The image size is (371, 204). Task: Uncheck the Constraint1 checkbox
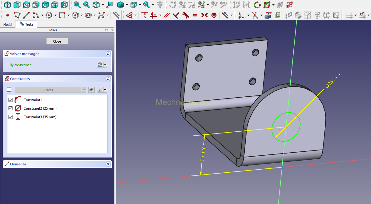tap(11, 100)
